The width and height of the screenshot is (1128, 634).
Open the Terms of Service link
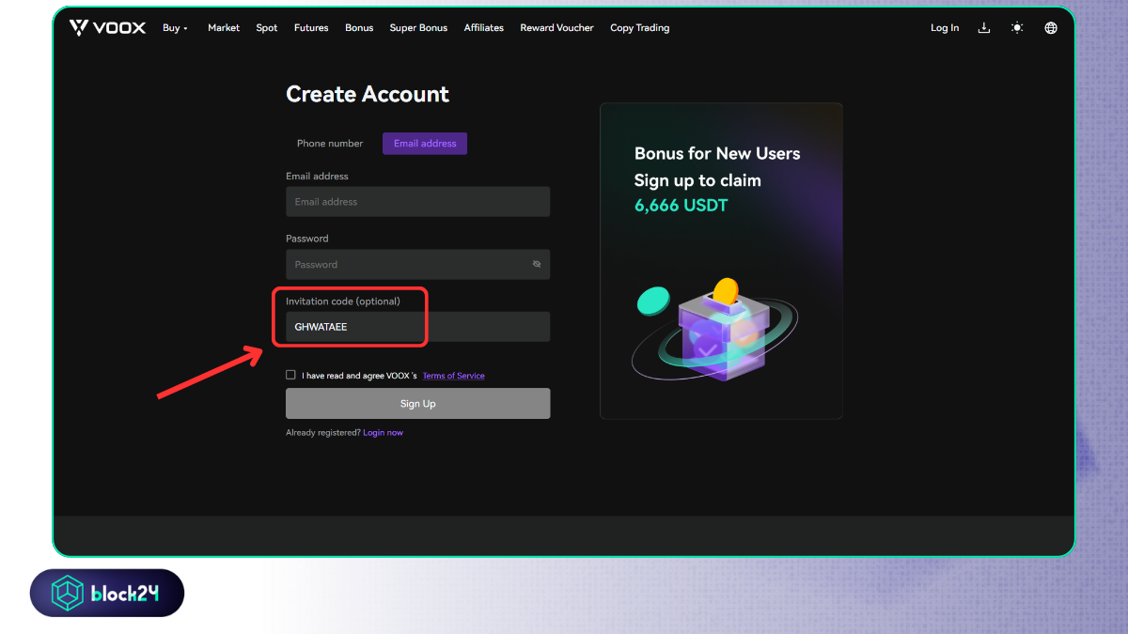click(x=454, y=376)
